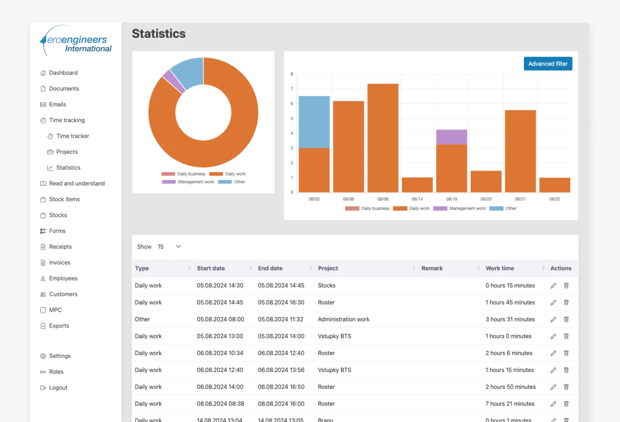This screenshot has height=422, width=620.
Task: Toggle Management work legend under bar chart
Action: tap(459, 208)
